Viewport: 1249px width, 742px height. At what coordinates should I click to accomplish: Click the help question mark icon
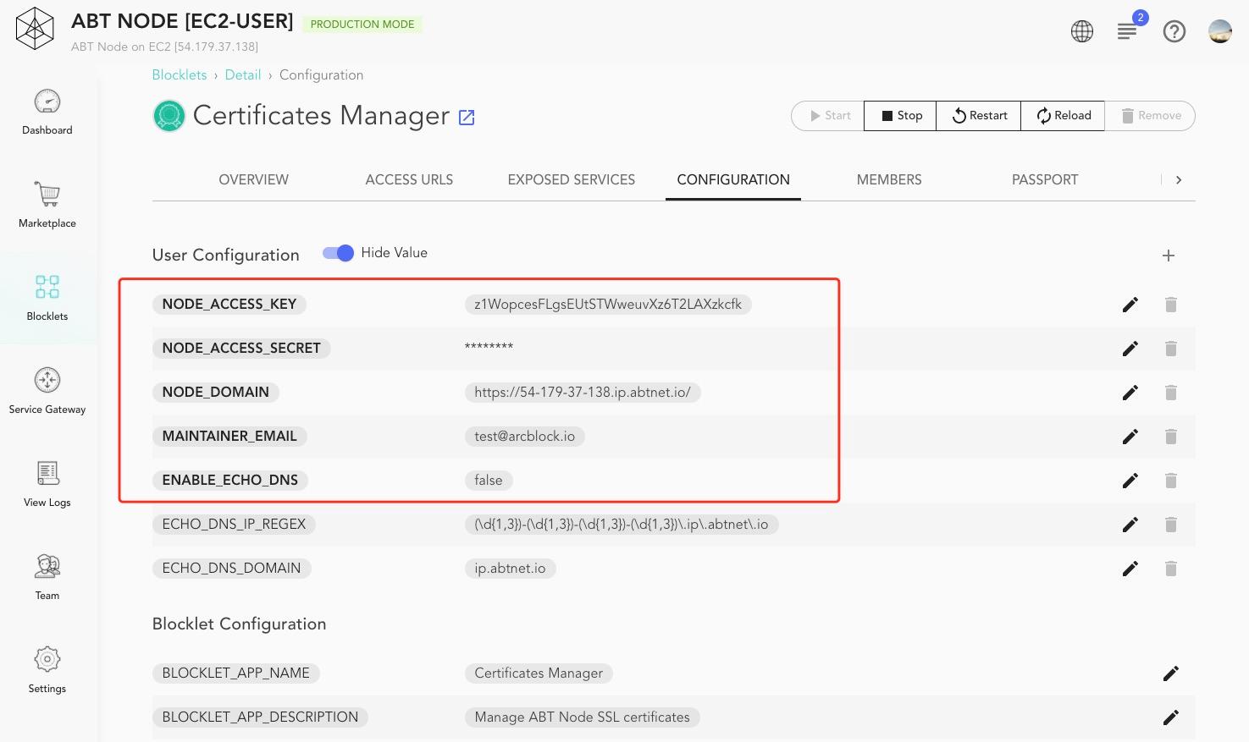pos(1174,31)
